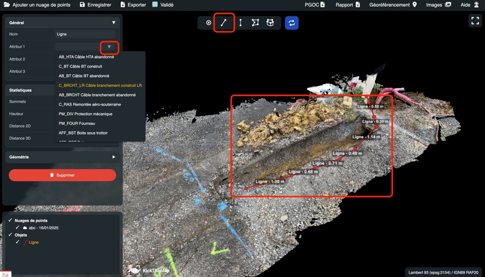Click the Supprimer button

tap(62, 175)
